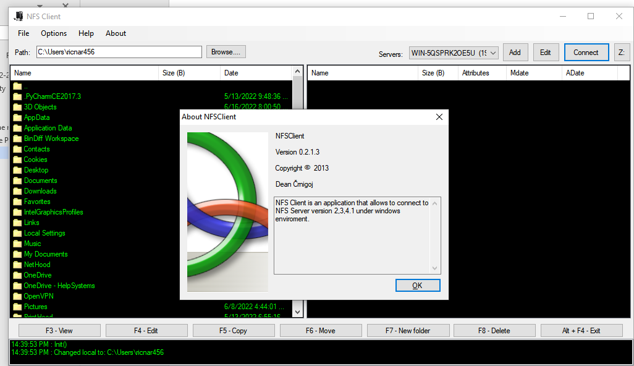Click the Desktop folder icon
Viewport: 634px width, 366px height.
17,170
